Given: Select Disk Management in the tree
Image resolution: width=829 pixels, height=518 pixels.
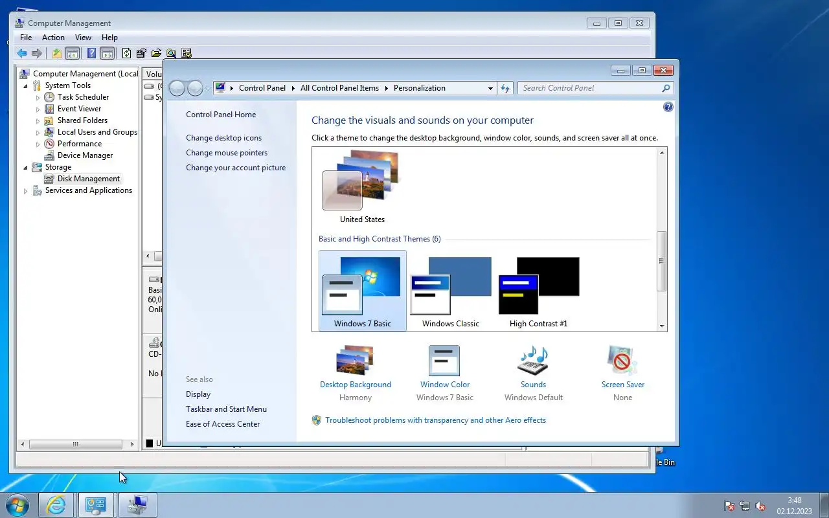Looking at the screenshot, I should coord(89,179).
